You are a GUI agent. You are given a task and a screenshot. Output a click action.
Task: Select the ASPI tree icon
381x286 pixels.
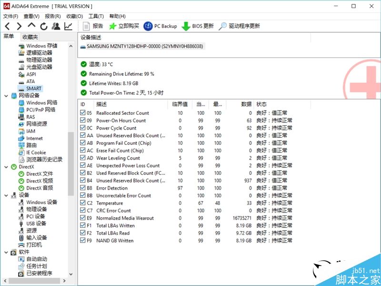click(21, 74)
